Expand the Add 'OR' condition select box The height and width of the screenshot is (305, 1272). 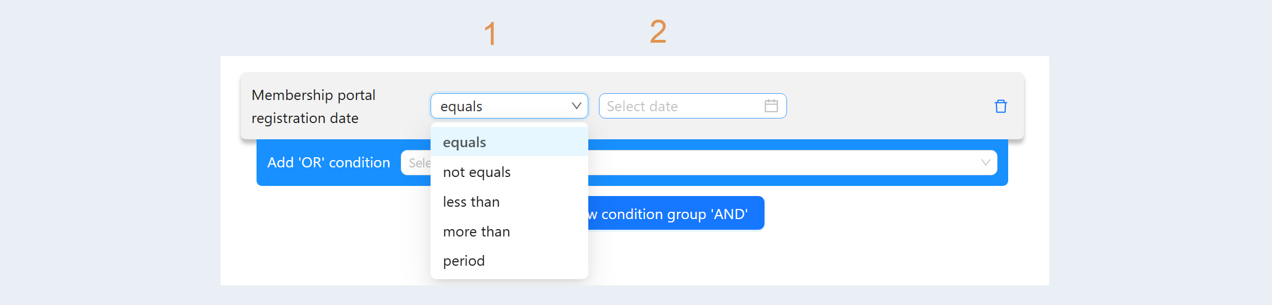point(699,162)
